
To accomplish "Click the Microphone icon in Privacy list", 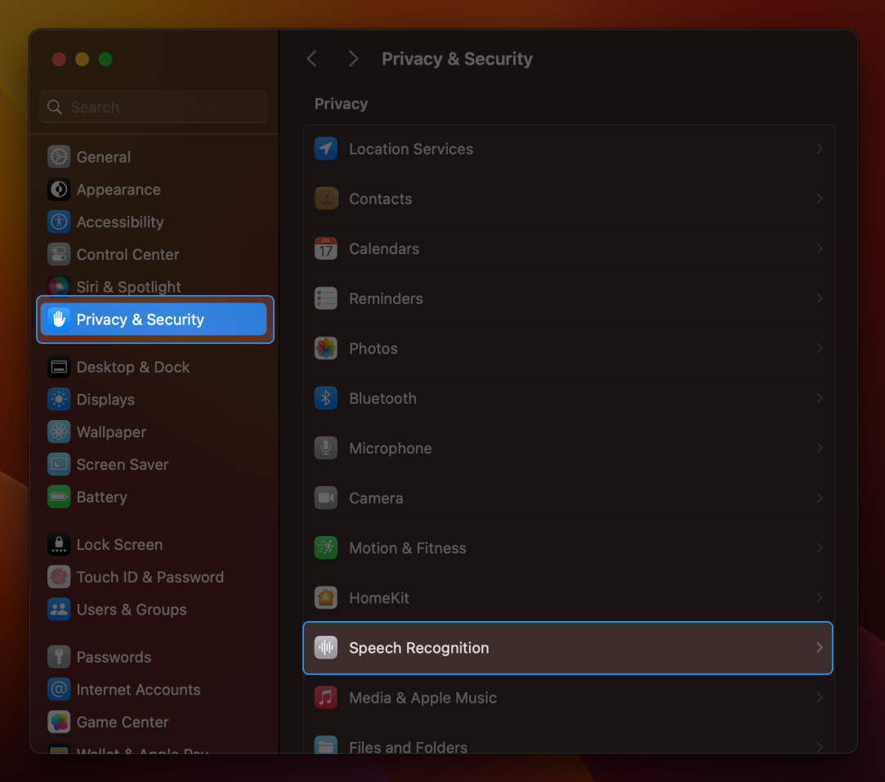I will pyautogui.click(x=326, y=449).
